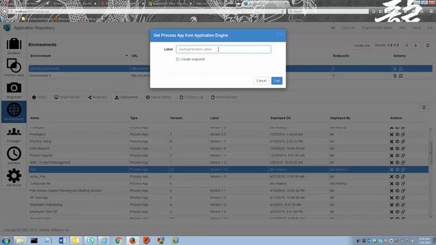Open Word from the taskbar
Screen dimensions: 436x245
(x=62, y=240)
